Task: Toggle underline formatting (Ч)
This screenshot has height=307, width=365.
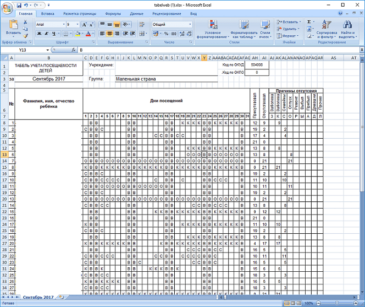Action: pos(54,34)
